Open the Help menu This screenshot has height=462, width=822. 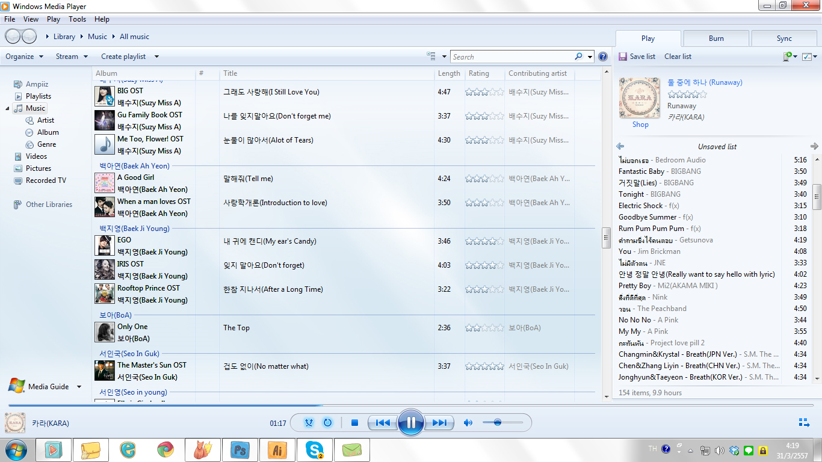(x=102, y=19)
